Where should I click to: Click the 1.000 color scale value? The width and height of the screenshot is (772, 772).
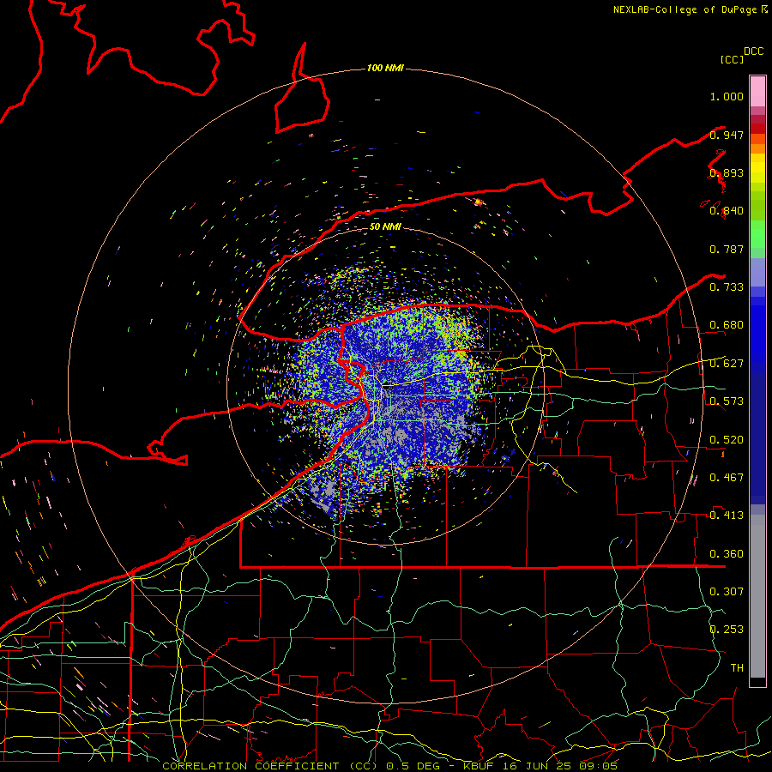(727, 96)
